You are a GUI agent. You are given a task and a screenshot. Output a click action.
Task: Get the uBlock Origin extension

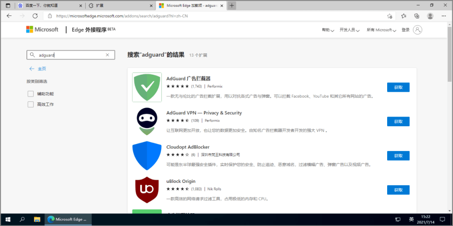click(398, 190)
